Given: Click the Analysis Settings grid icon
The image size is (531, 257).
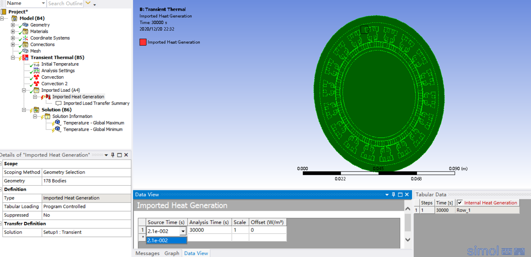Looking at the screenshot, I should tap(36, 71).
